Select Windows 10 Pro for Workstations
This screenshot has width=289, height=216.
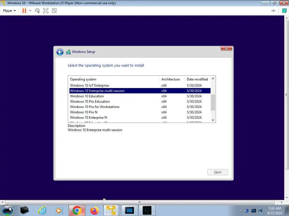(140, 107)
